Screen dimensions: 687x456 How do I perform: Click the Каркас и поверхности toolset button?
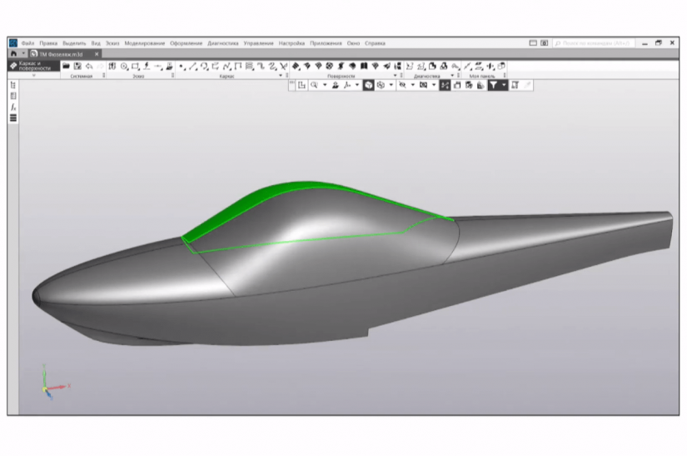click(x=33, y=66)
